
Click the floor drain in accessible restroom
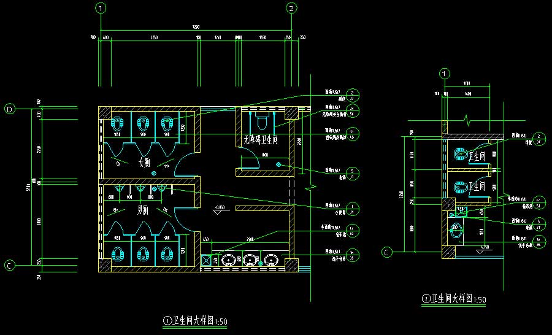[279, 164]
